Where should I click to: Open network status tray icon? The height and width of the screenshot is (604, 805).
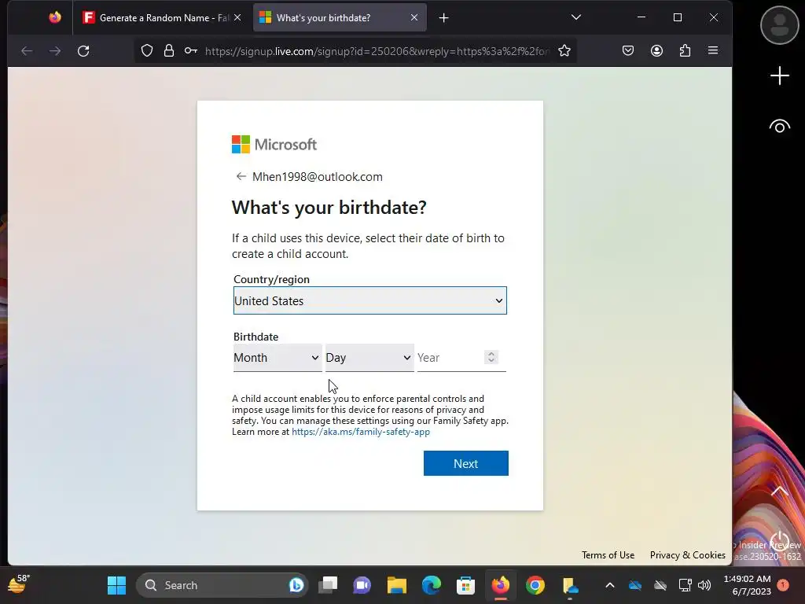(x=685, y=585)
